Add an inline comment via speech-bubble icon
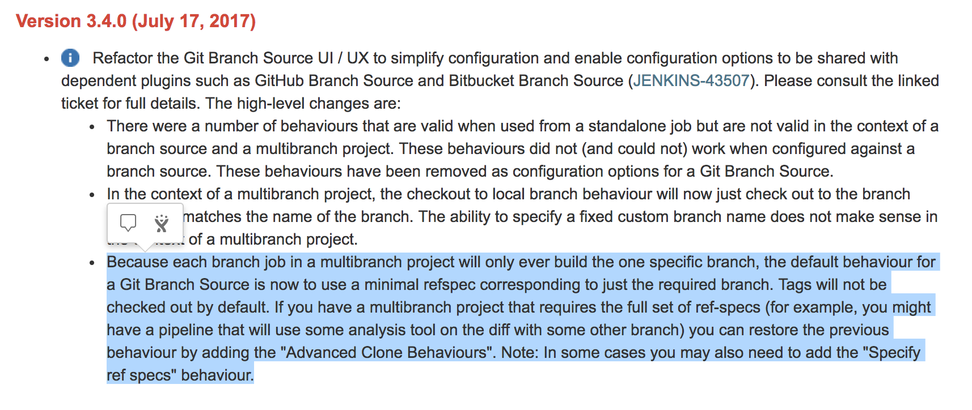Viewport: 972px width, 410px height. (128, 223)
